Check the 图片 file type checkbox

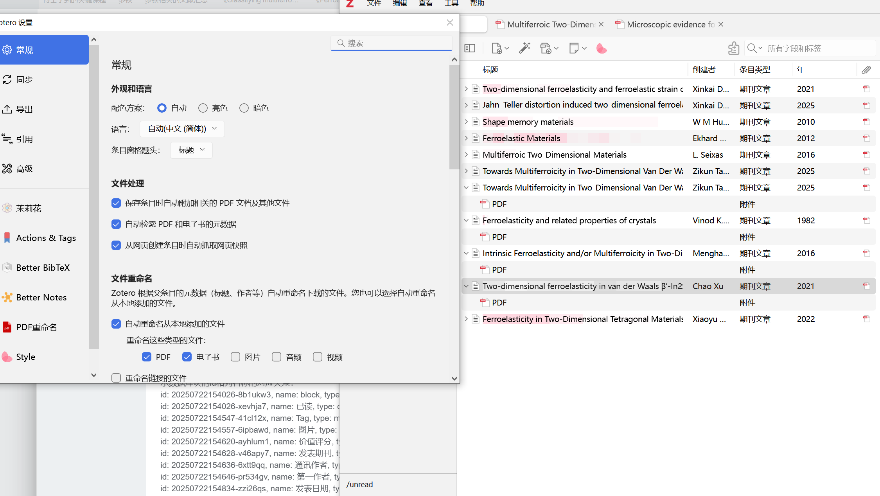pyautogui.click(x=235, y=357)
